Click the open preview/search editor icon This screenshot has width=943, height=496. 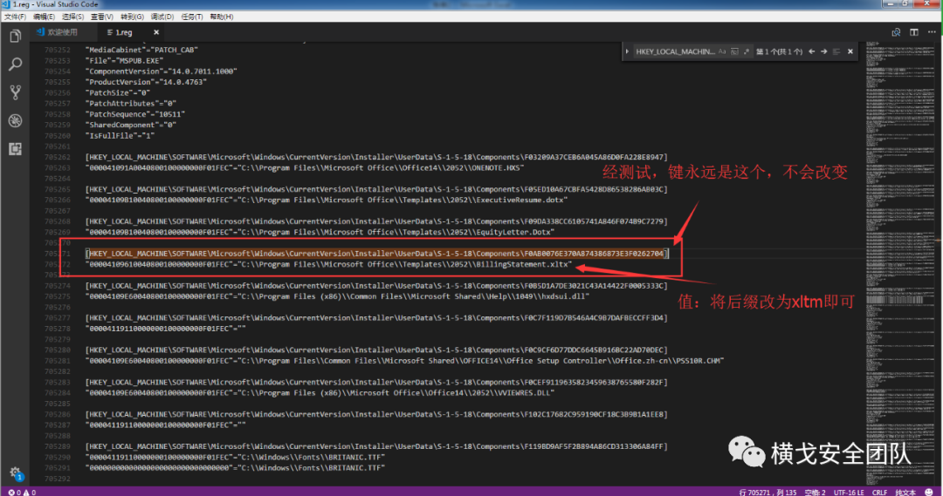point(896,32)
